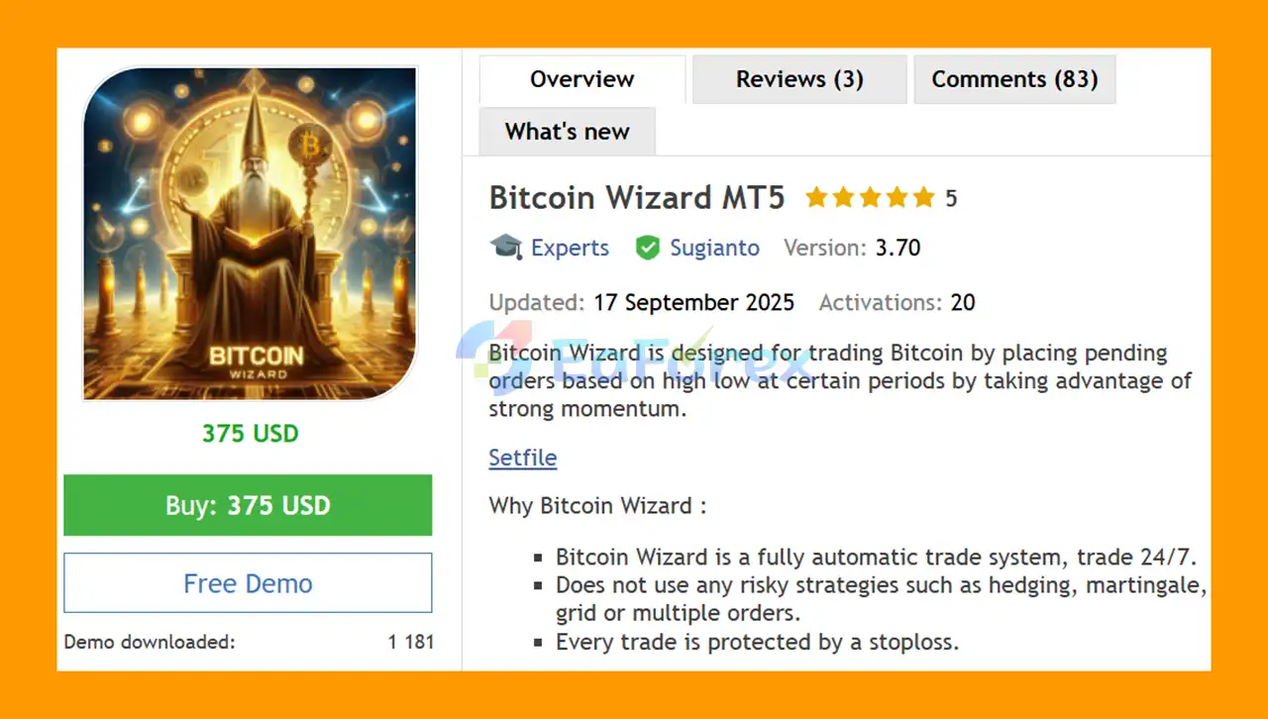Visit the Sugianto author profile link
1268x719 pixels.
tap(714, 248)
